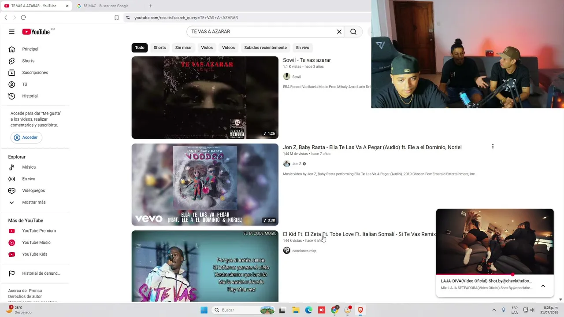
Task: Open File Explorer from the taskbar
Action: point(296,310)
